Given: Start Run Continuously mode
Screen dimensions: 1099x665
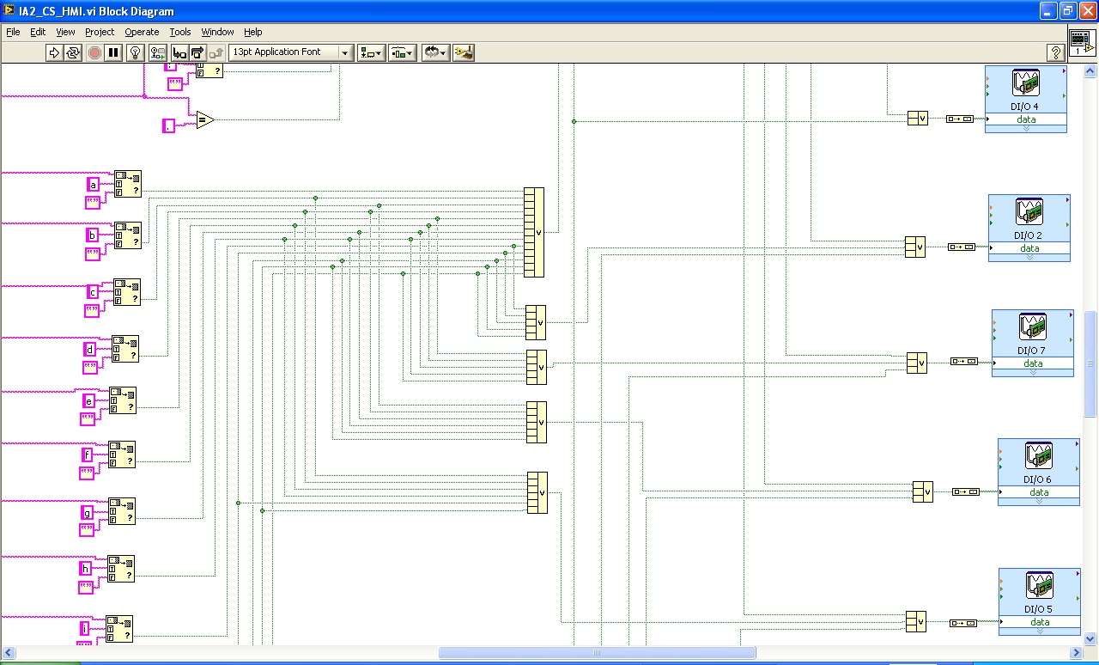Looking at the screenshot, I should click(x=73, y=52).
